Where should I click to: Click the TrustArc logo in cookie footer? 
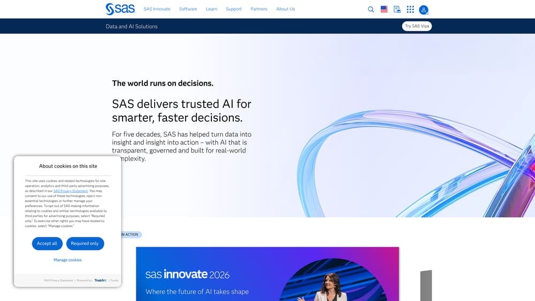(x=101, y=281)
